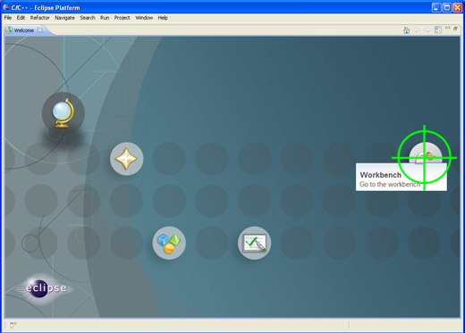Restore the Welcome view
This screenshot has height=333, width=465.
tap(455, 29)
